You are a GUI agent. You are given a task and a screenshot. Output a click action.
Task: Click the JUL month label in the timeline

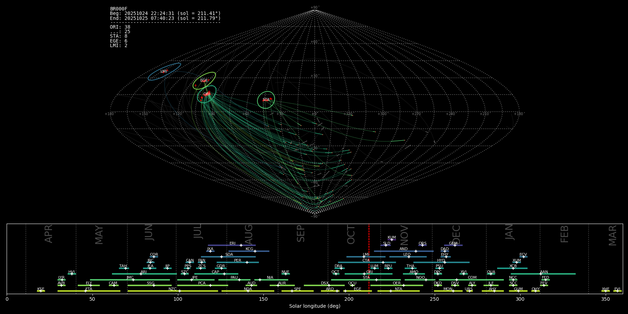pyautogui.click(x=198, y=231)
